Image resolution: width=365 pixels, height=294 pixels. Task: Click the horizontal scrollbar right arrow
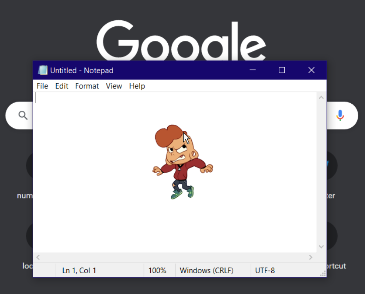click(311, 257)
